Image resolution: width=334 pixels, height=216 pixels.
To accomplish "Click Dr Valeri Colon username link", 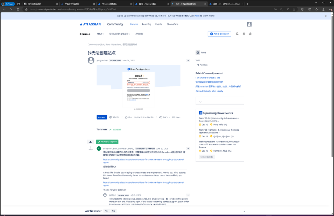I will (x=118, y=149).
